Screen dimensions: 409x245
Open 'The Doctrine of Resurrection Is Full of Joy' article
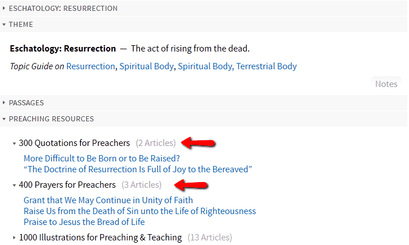[138, 169]
